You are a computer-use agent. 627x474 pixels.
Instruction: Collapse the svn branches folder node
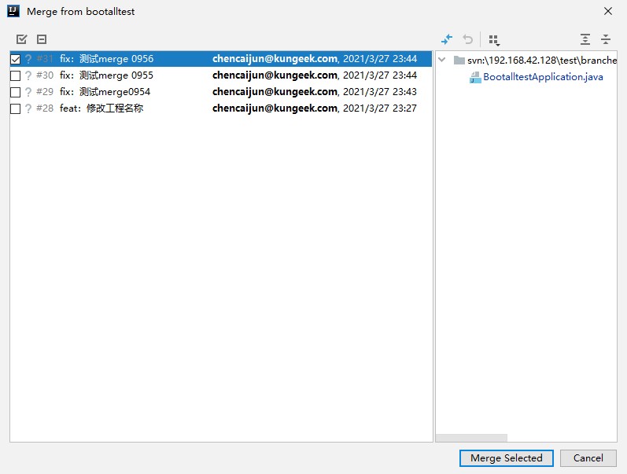(444, 60)
